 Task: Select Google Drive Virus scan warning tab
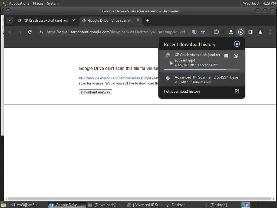(111, 20)
